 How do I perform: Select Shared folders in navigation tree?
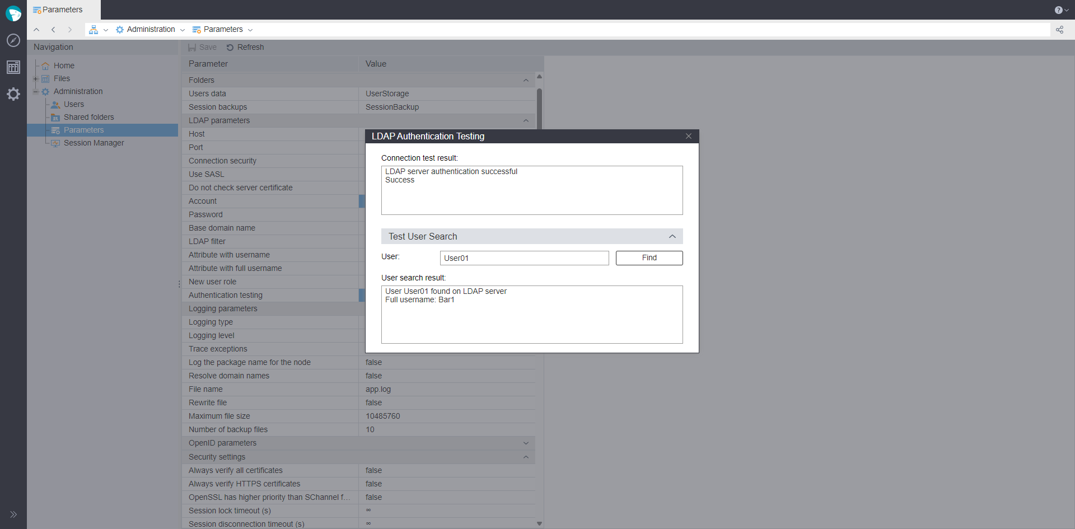coord(88,118)
